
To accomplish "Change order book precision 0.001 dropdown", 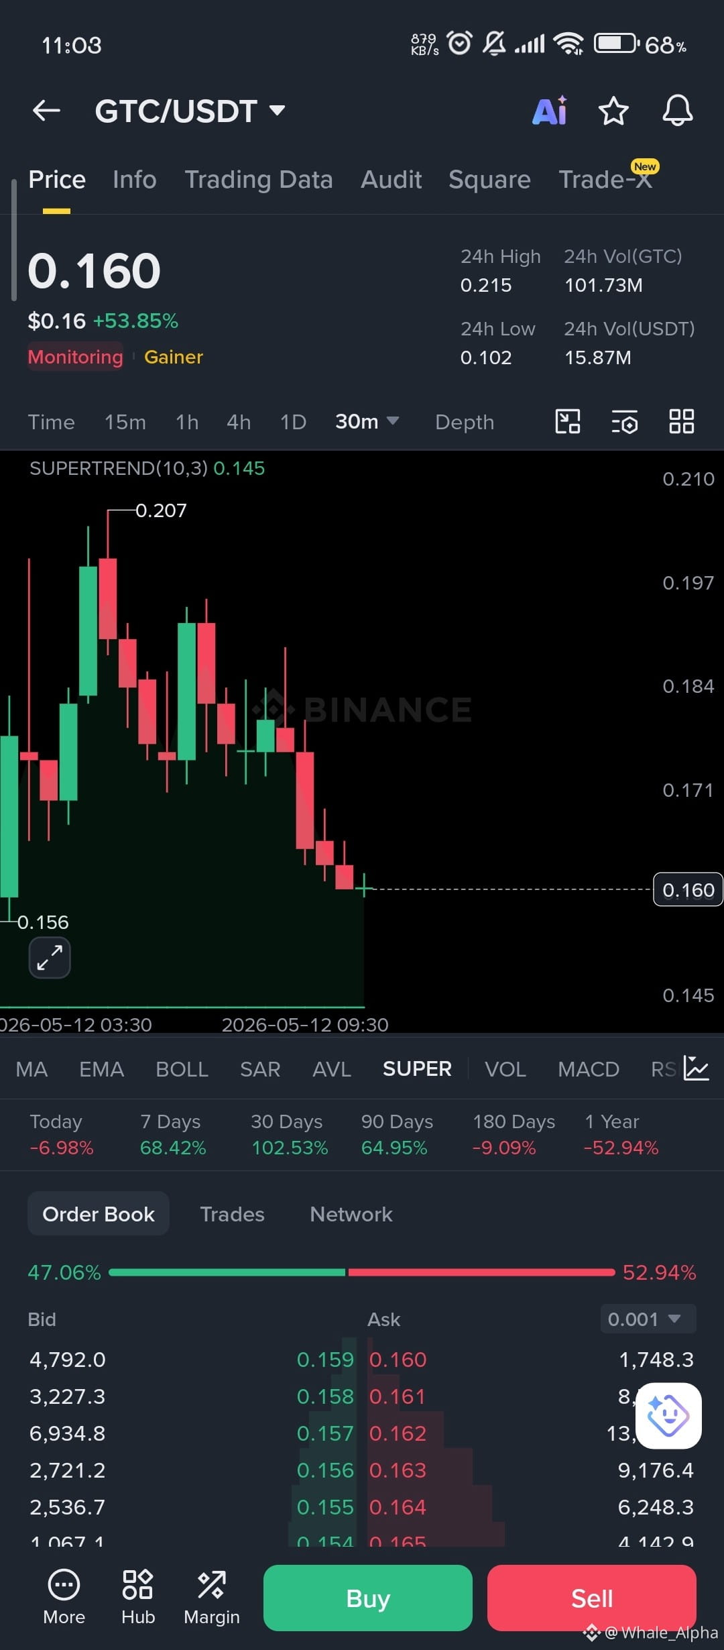I will point(648,1319).
